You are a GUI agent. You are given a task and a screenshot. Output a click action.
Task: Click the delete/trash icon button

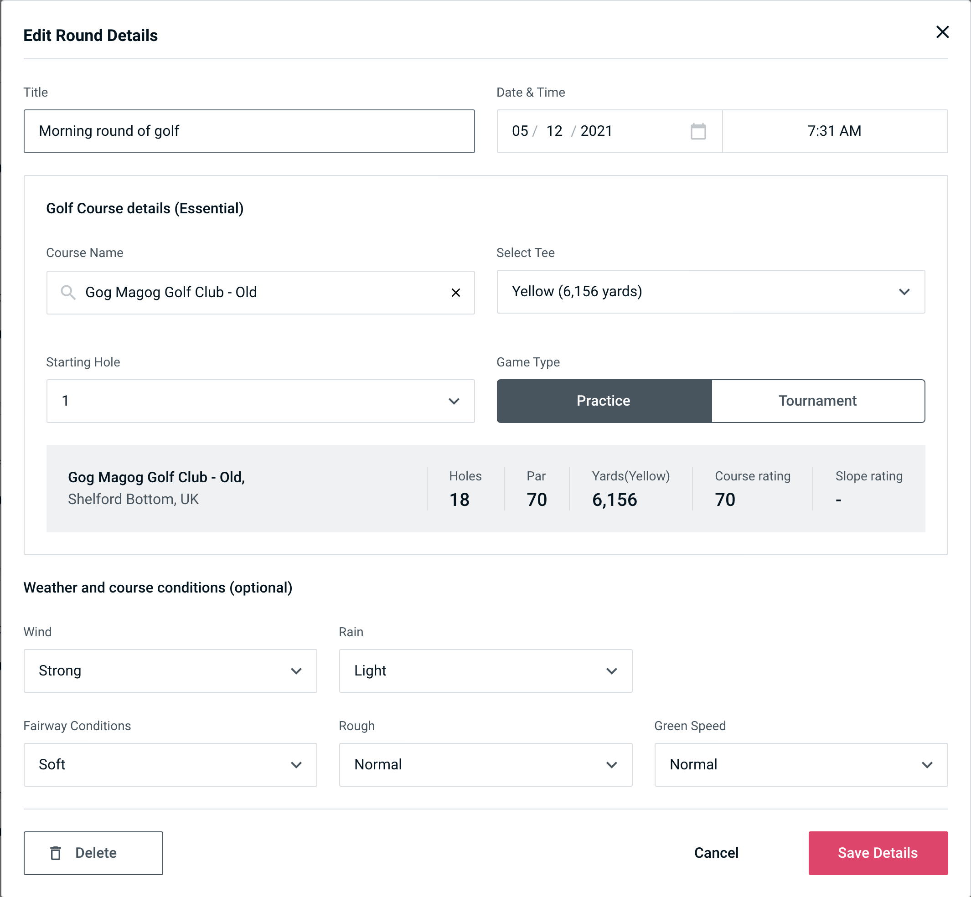coord(57,852)
